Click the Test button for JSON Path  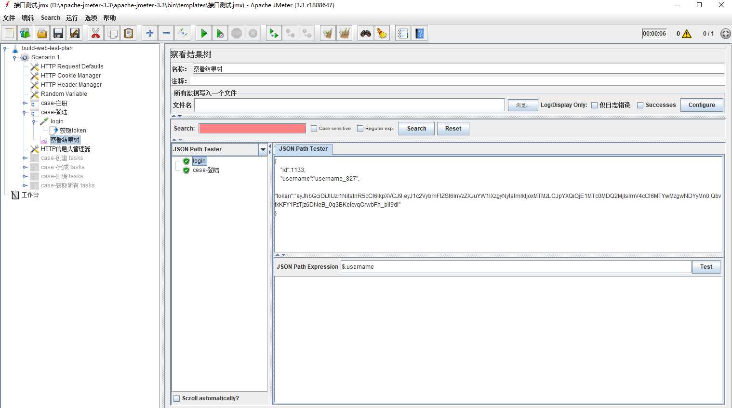pos(706,267)
